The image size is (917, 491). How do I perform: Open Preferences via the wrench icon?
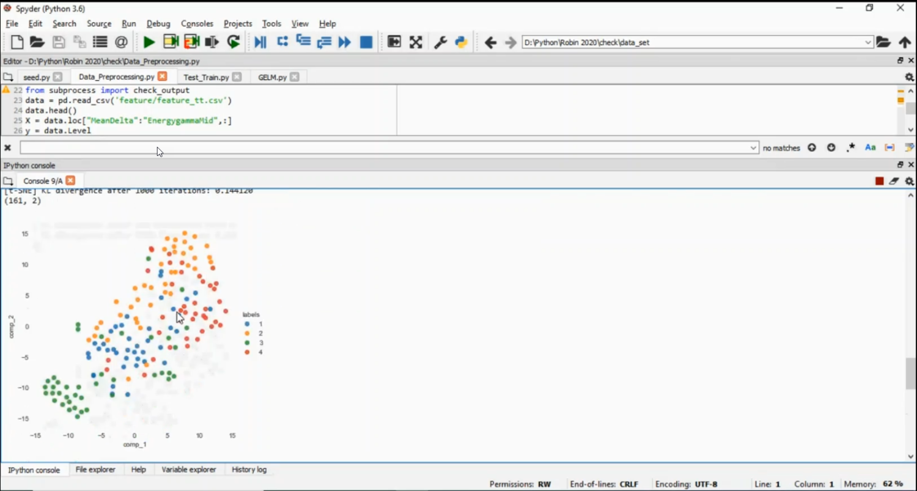click(440, 42)
